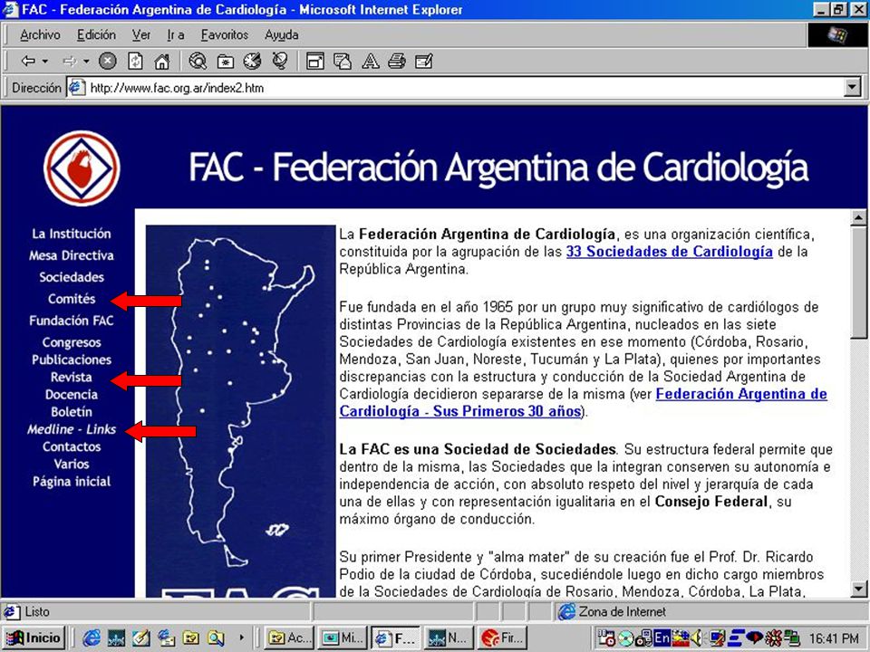Screen dimensions: 870x652
Task: Click the 16:41 PM system clock
Action: [x=834, y=638]
